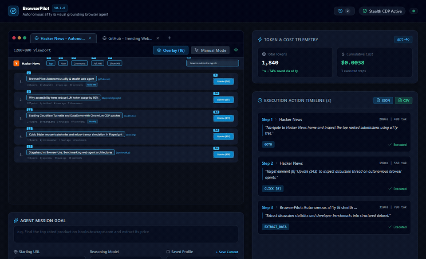Image resolution: width=426 pixels, height=259 pixels.
Task: Click the Security tag under story 3
Action: point(92,122)
